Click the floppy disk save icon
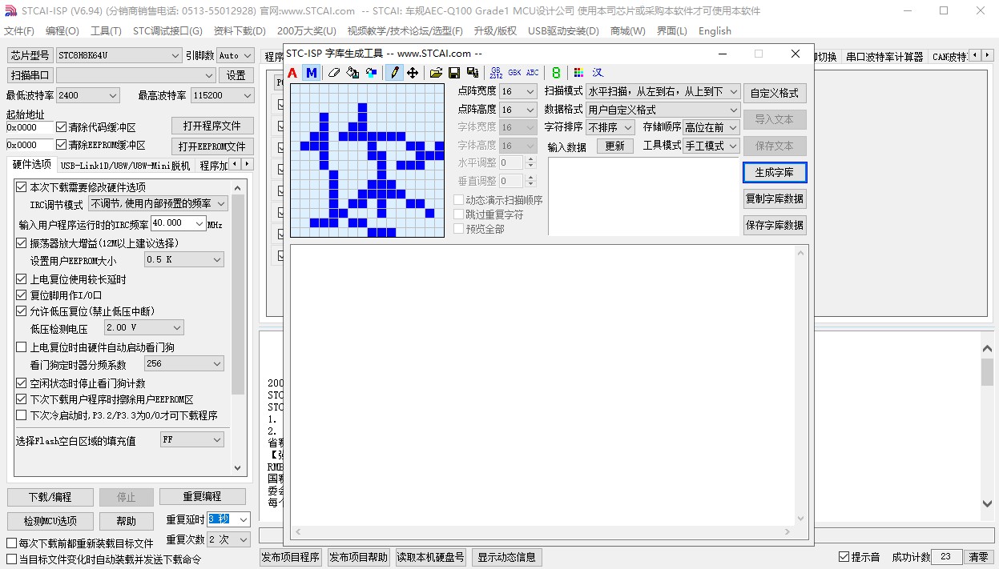 [x=453, y=73]
